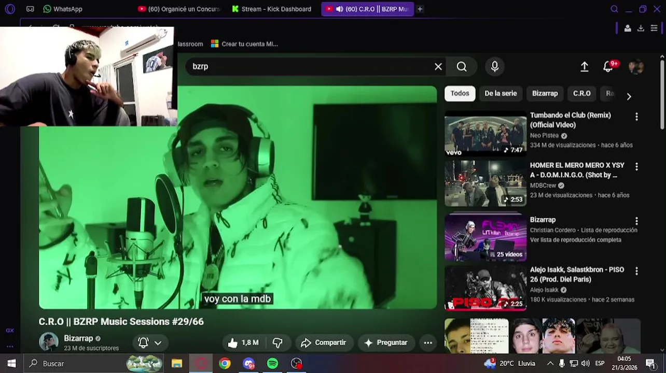This screenshot has height=373, width=666.
Task: Switch to Organicé un Concurs YouTube tab
Action: pyautogui.click(x=179, y=9)
